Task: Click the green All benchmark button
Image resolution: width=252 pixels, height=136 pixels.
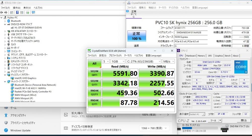Action: click(x=94, y=63)
